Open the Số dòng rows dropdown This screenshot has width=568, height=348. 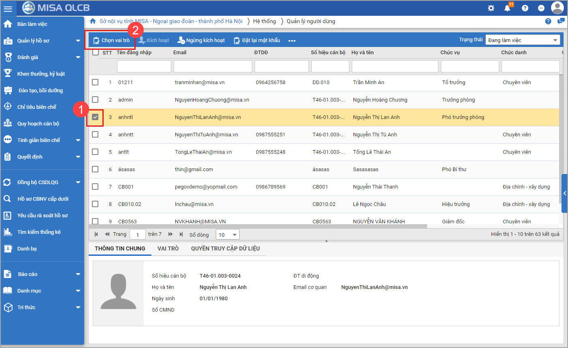point(228,235)
